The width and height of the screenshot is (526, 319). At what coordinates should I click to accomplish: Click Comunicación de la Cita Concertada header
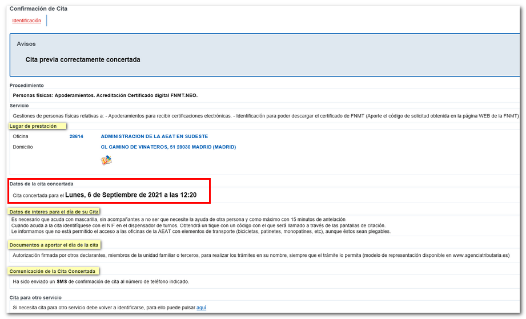point(54,271)
